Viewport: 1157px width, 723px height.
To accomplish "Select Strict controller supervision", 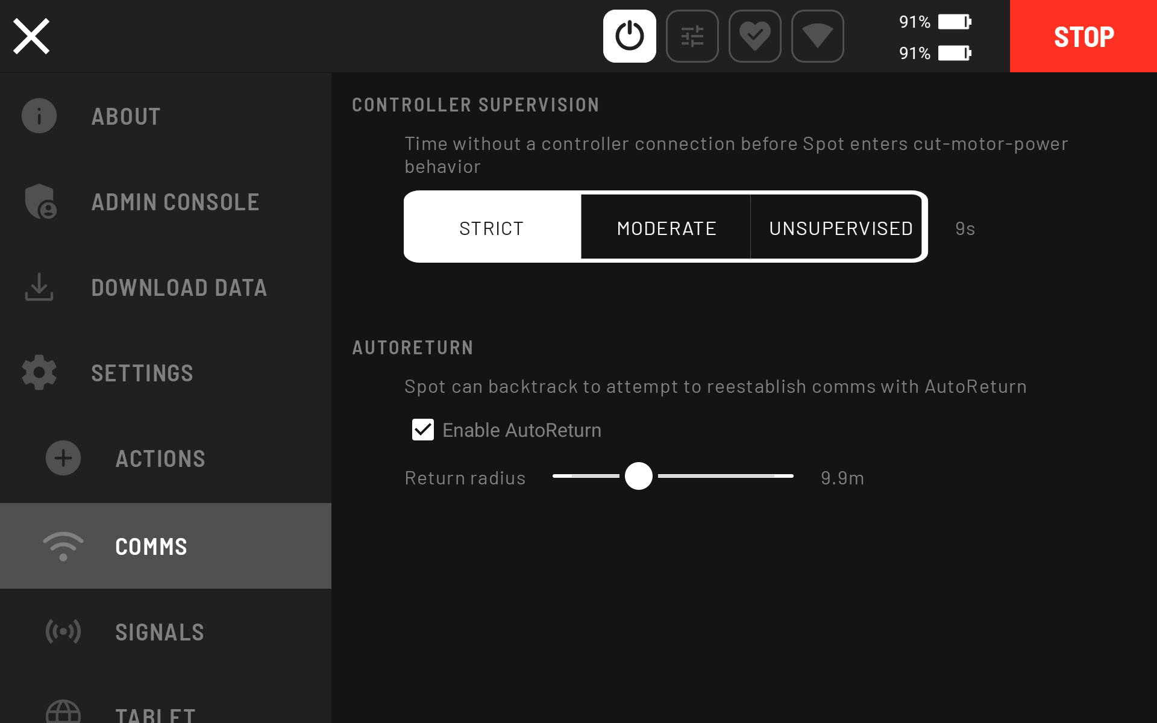I will click(492, 228).
